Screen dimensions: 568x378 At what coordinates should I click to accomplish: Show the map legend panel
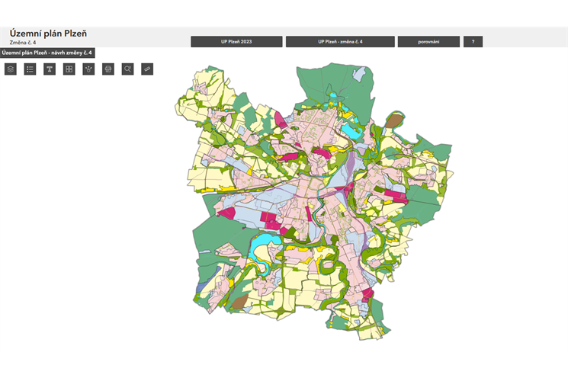[x=30, y=69]
